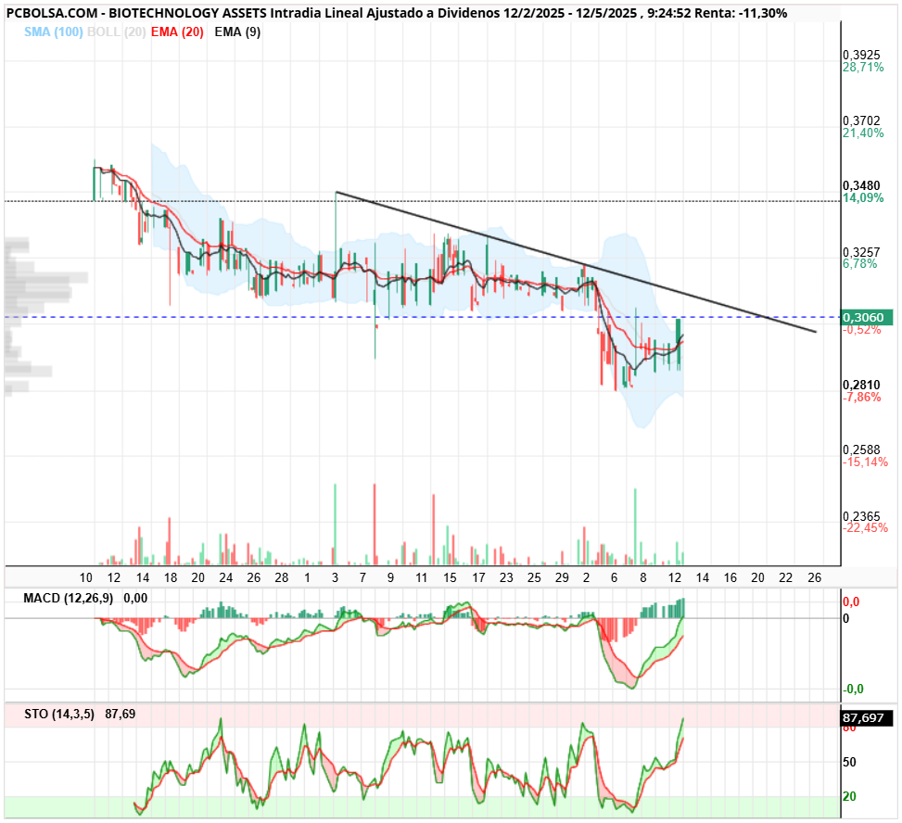Click the stochastic value tag 87,697
Image resolution: width=902 pixels, height=823 pixels.
867,717
